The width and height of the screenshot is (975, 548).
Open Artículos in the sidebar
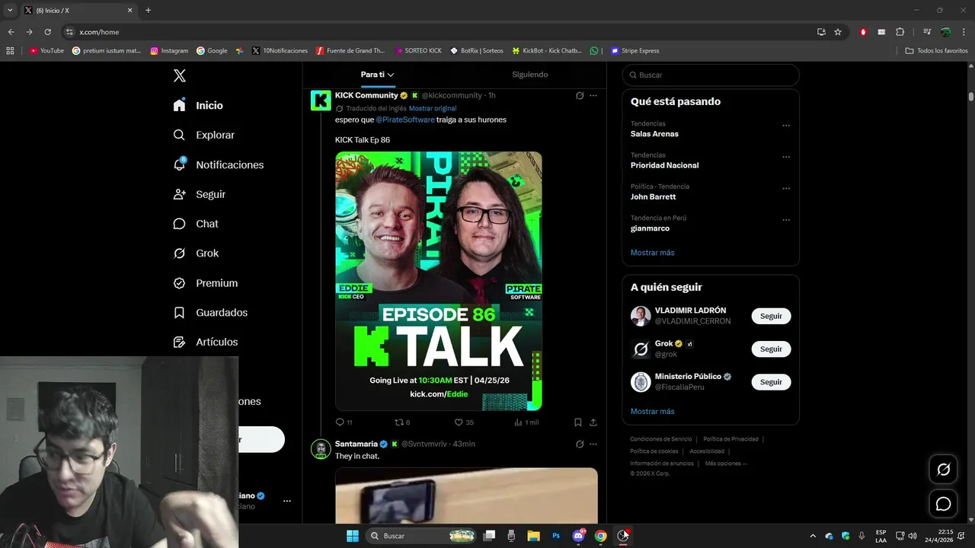(206, 342)
